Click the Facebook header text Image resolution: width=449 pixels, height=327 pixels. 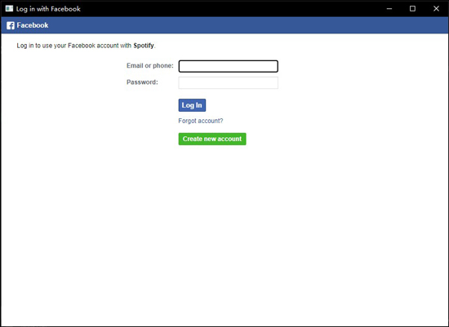[x=33, y=25]
